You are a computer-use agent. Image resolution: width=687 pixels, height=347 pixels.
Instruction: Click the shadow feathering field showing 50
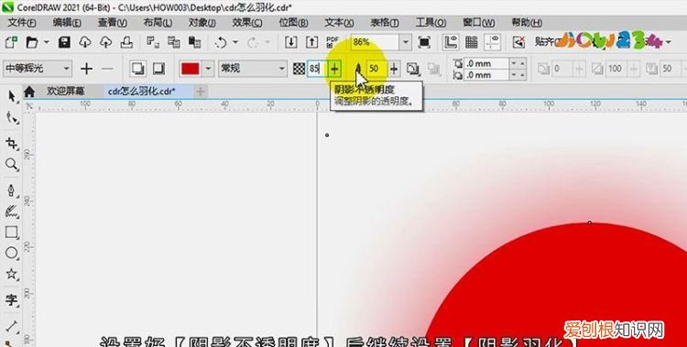[x=377, y=69]
